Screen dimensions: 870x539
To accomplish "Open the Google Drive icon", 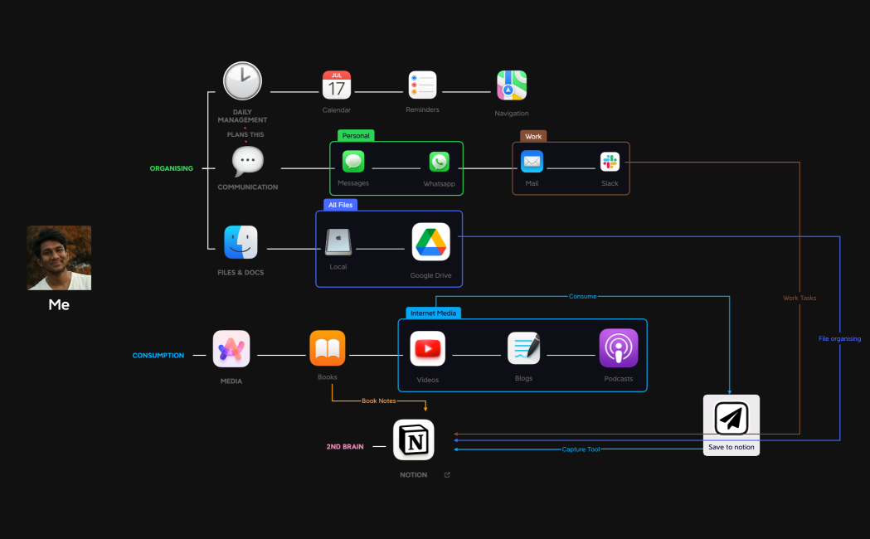I will [x=431, y=241].
